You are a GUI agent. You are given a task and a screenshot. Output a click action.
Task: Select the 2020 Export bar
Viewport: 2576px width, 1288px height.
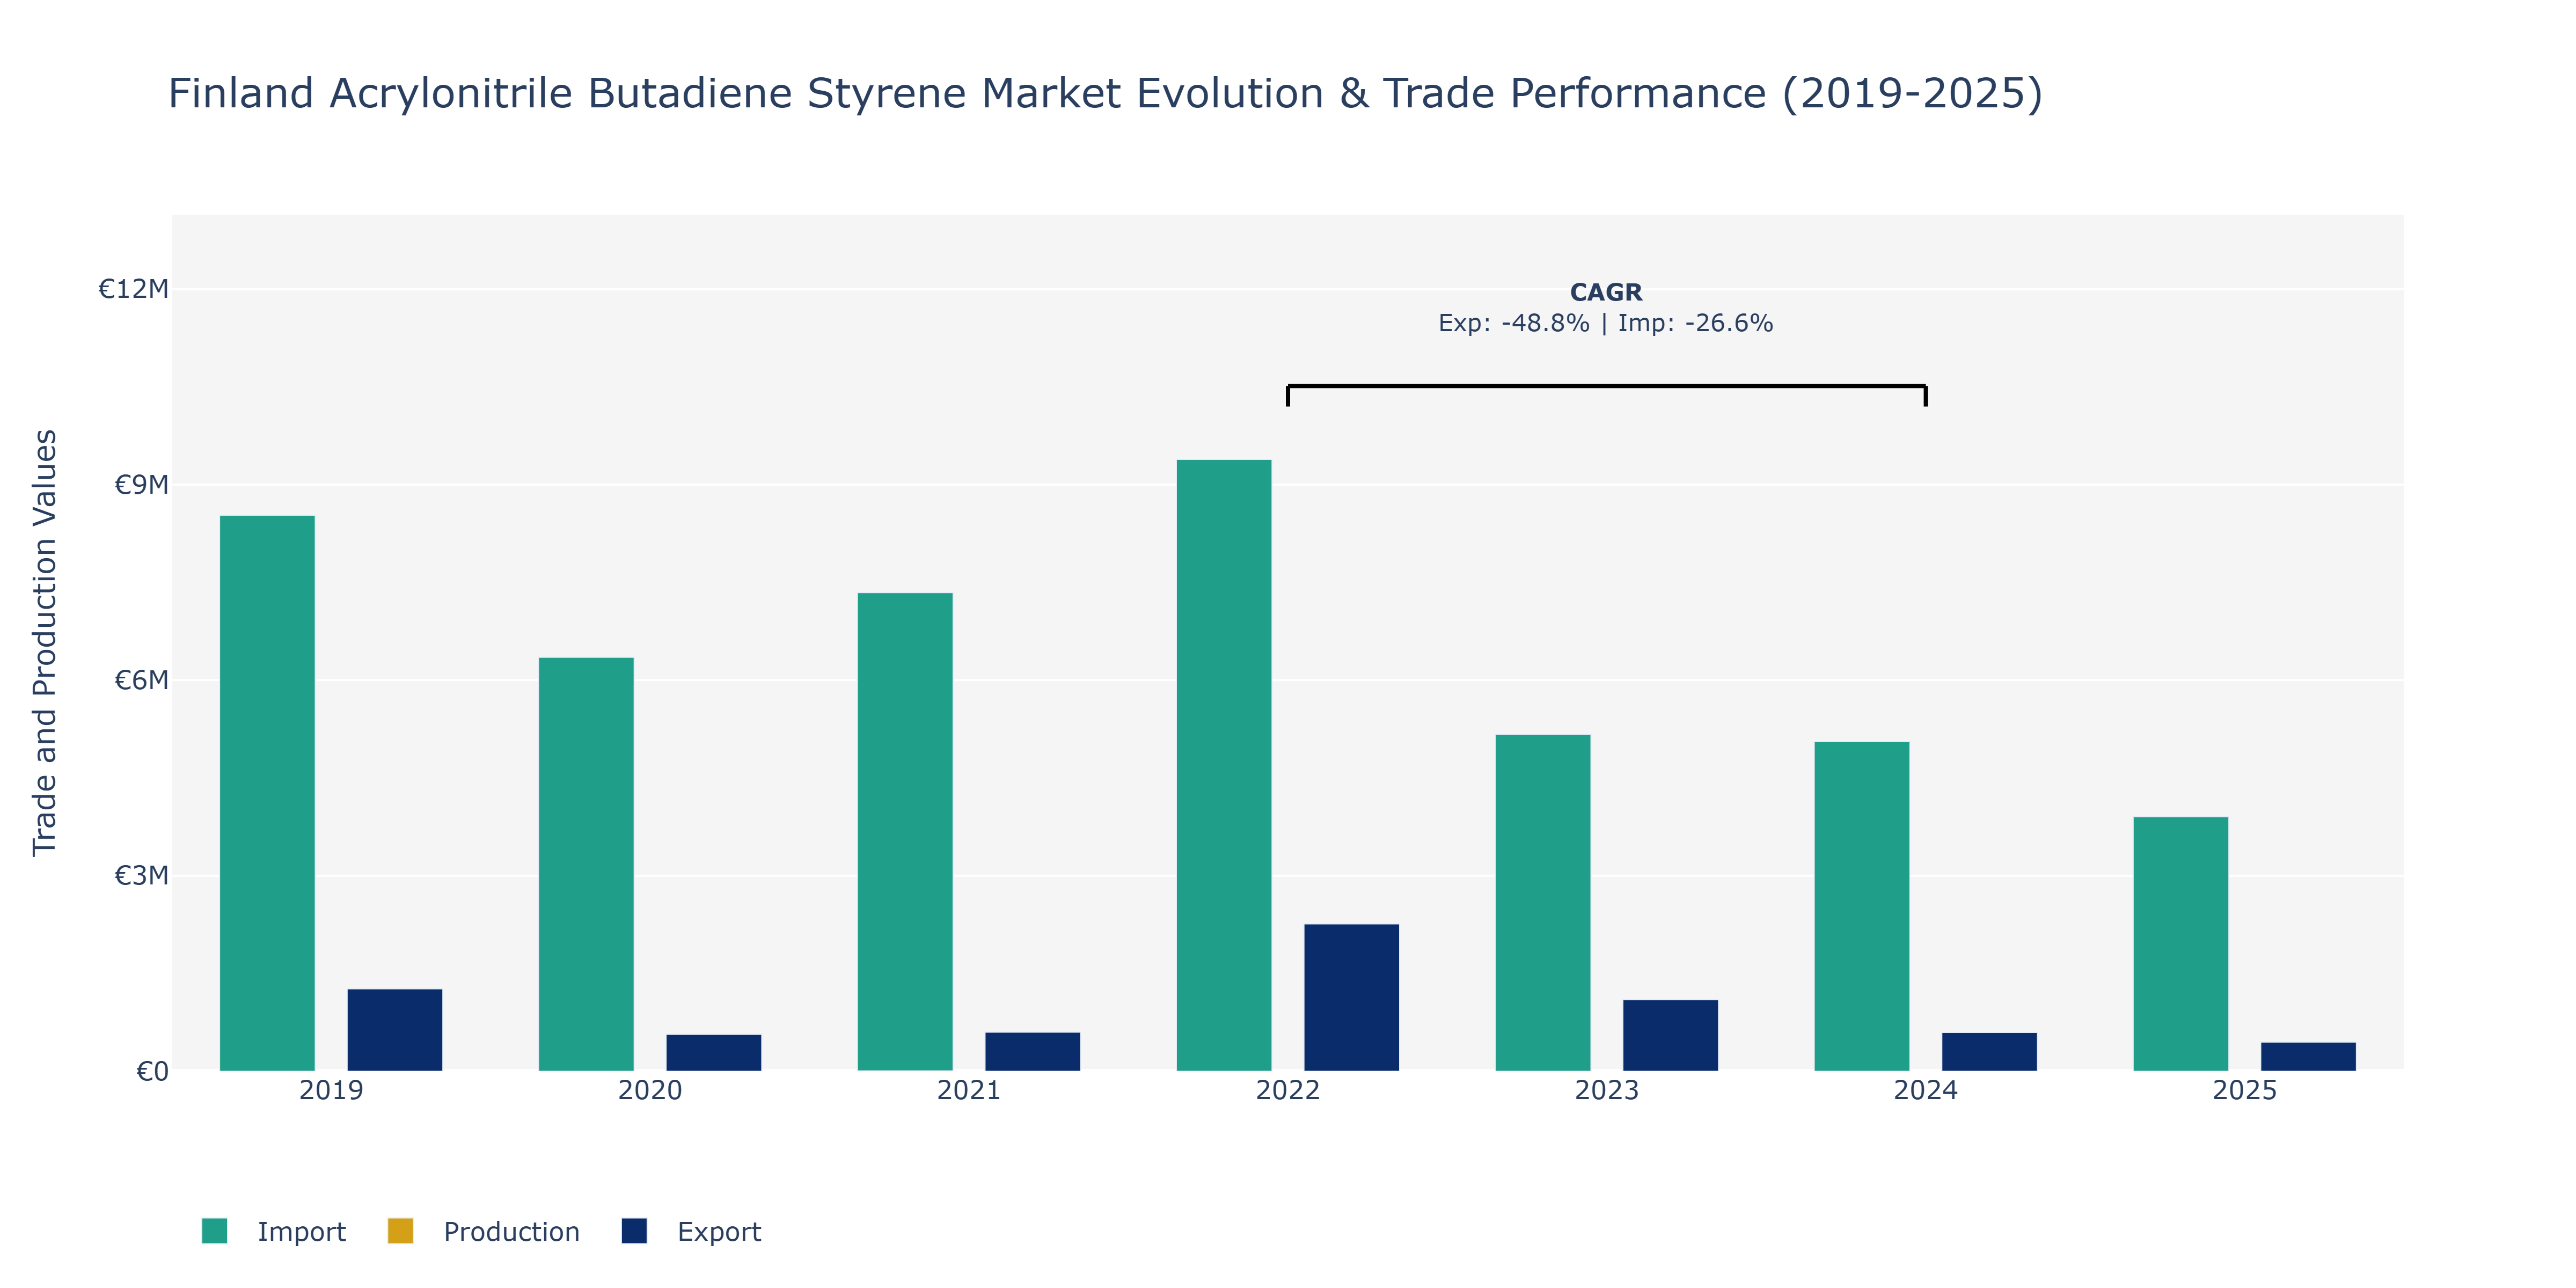[x=714, y=1053]
